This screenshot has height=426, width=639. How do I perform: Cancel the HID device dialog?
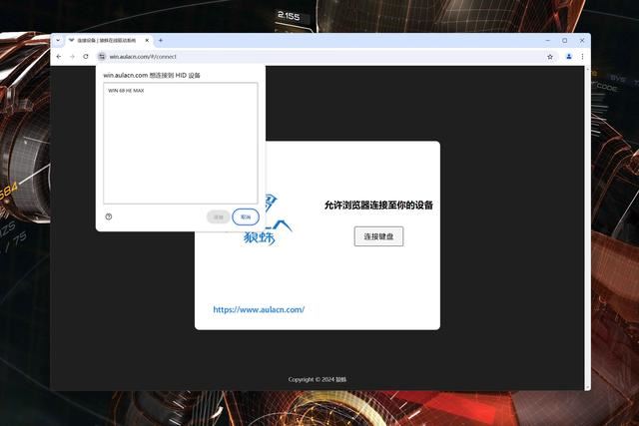point(246,217)
